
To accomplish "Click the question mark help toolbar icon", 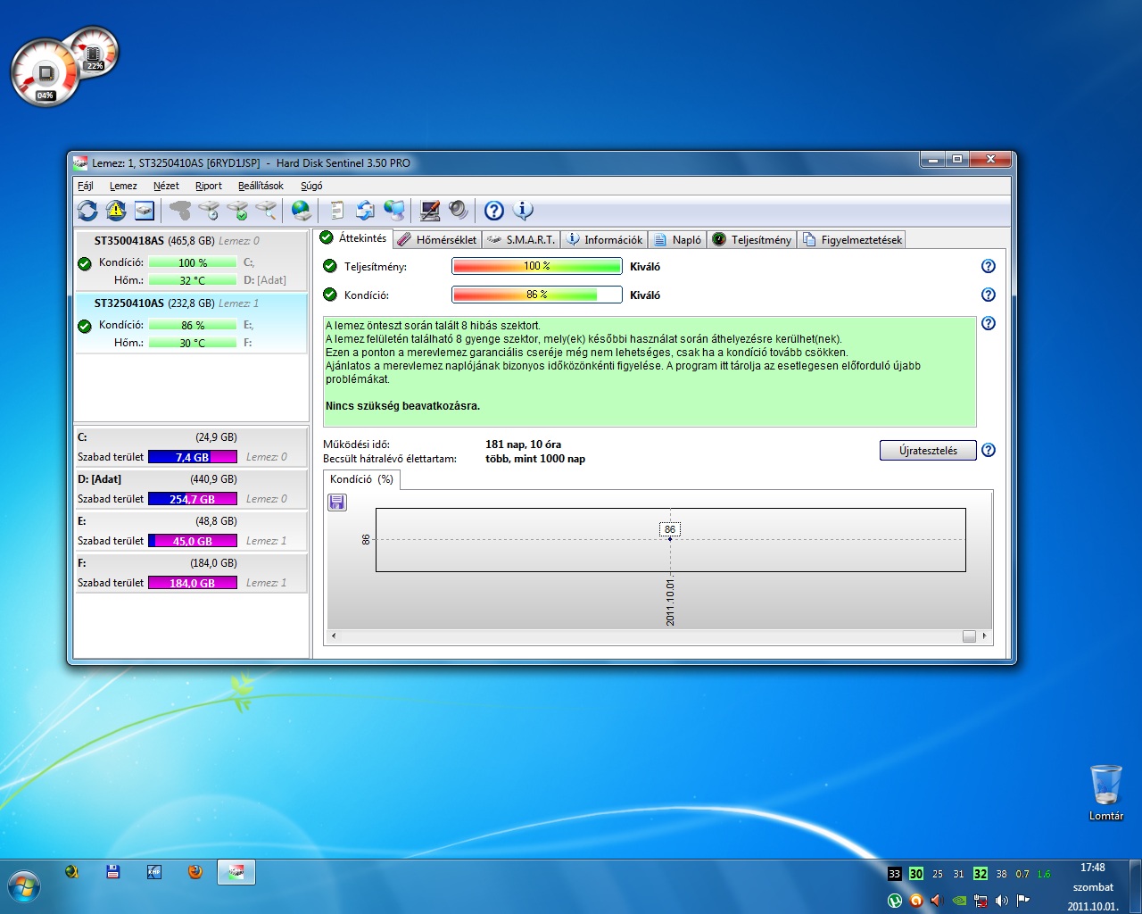I will click(494, 211).
